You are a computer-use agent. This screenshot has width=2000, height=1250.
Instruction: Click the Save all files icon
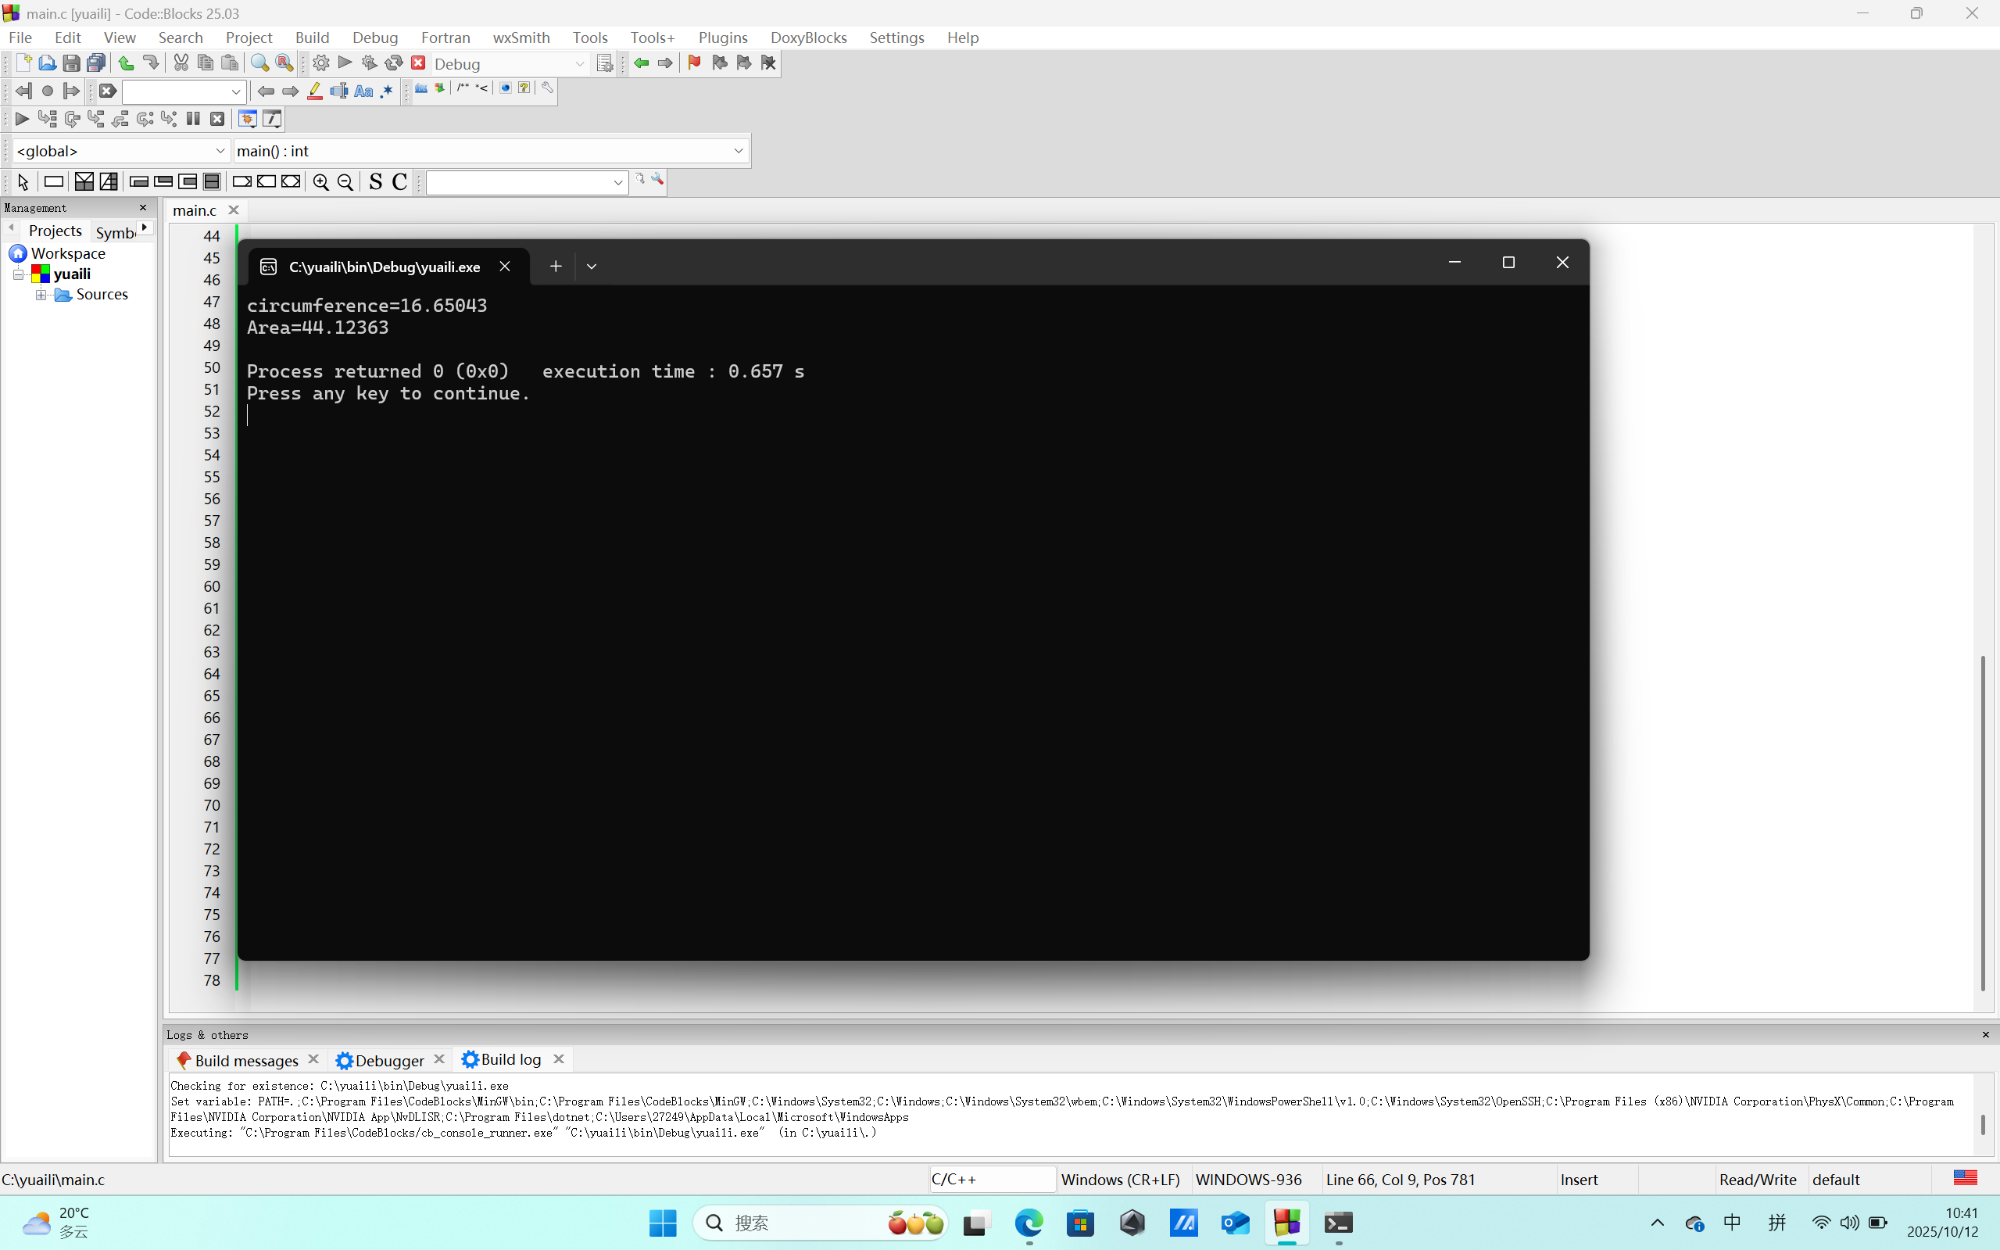click(x=96, y=63)
